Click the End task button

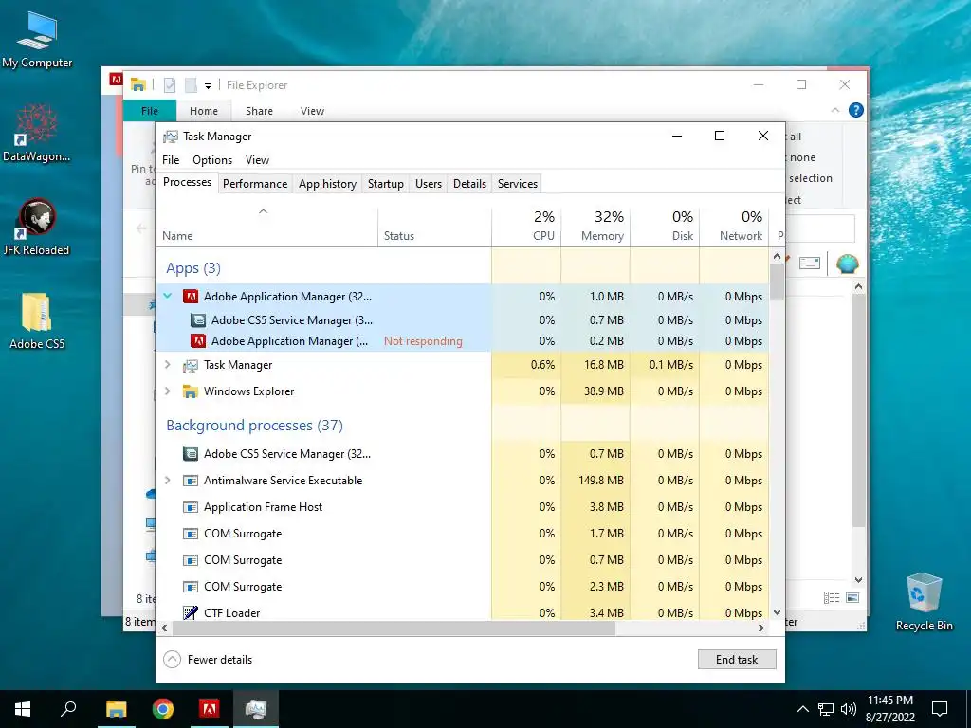pos(737,660)
